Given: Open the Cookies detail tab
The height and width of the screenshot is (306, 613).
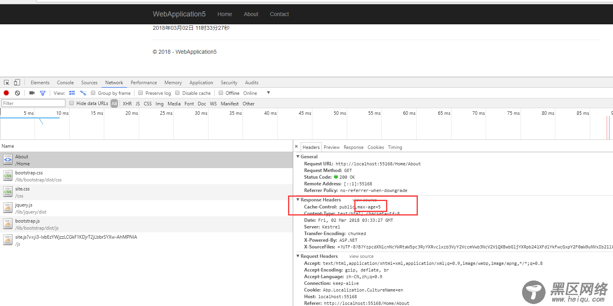Looking at the screenshot, I should coord(376,147).
